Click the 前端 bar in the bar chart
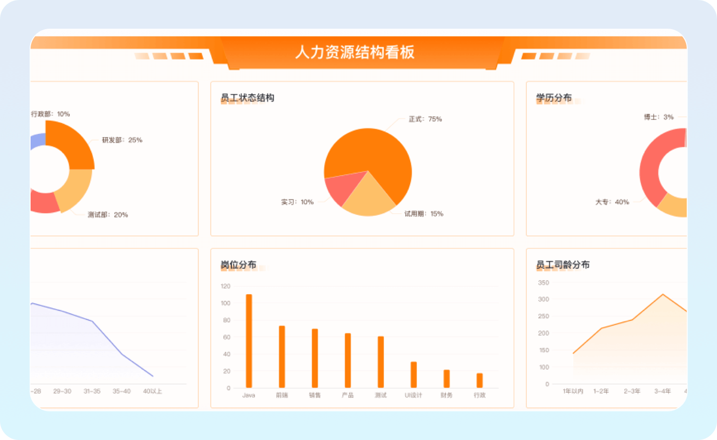This screenshot has height=440, width=717. (282, 357)
